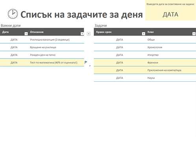Image resolution: width=196 pixels, height=150 pixels.
Task: Click the ДАТА cell in Тест по математика row
Action: (x=14, y=62)
